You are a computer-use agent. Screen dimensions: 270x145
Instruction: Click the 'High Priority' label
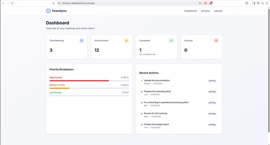click(56, 78)
